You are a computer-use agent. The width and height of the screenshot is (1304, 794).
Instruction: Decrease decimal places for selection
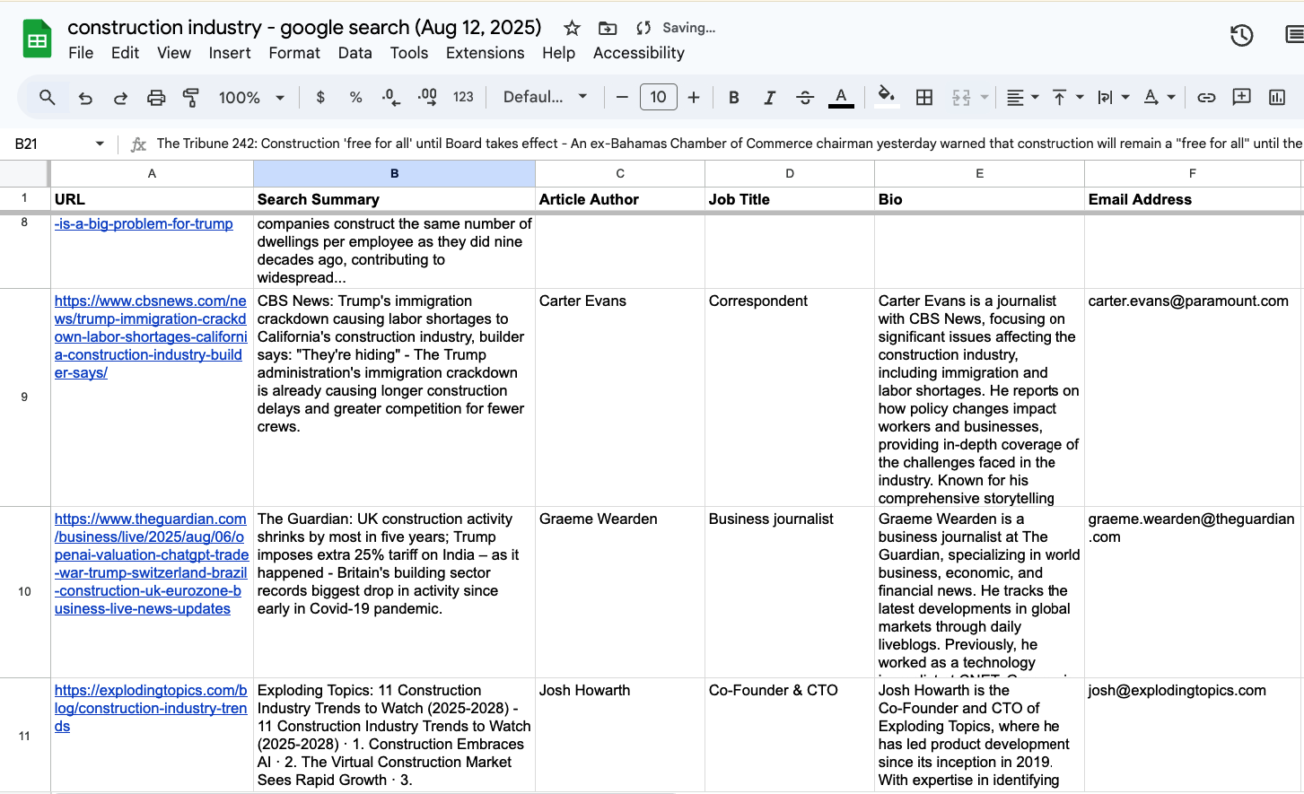[389, 96]
